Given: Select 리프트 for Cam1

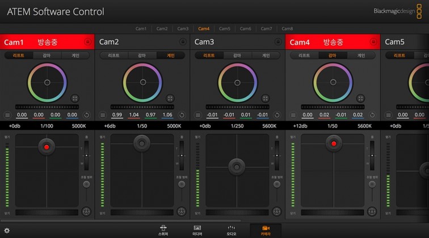Looking at the screenshot, I should pos(19,56).
